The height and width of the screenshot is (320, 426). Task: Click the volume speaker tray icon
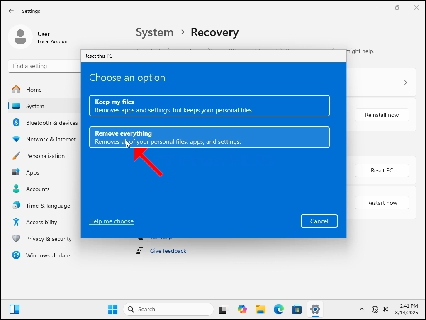[x=385, y=309]
